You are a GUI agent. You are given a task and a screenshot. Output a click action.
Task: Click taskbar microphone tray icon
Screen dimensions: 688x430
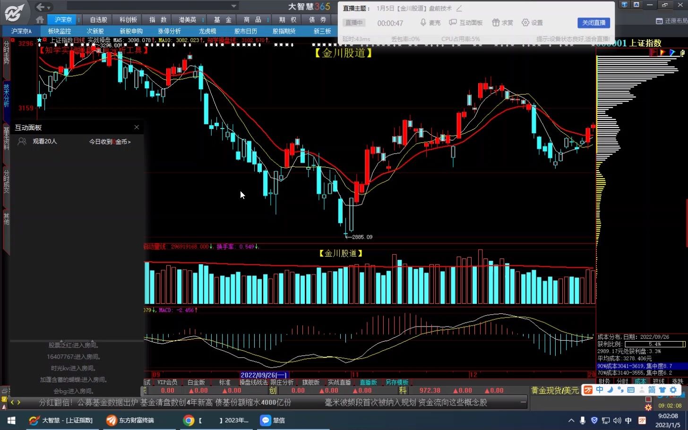tap(583, 420)
